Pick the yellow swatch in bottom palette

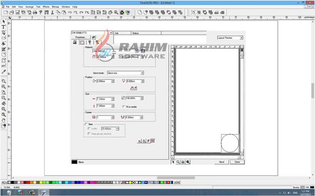[41, 182]
